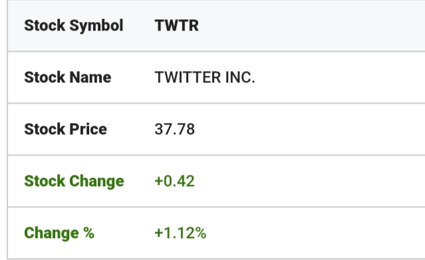The height and width of the screenshot is (260, 425).
Task: Click empty space right of 37.78
Action: coord(310,129)
